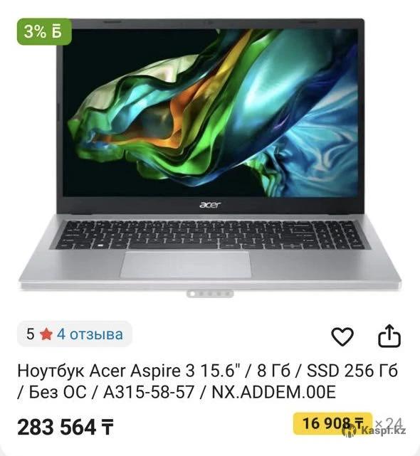Click the red rating star
420x456 pixels.
[46, 334]
